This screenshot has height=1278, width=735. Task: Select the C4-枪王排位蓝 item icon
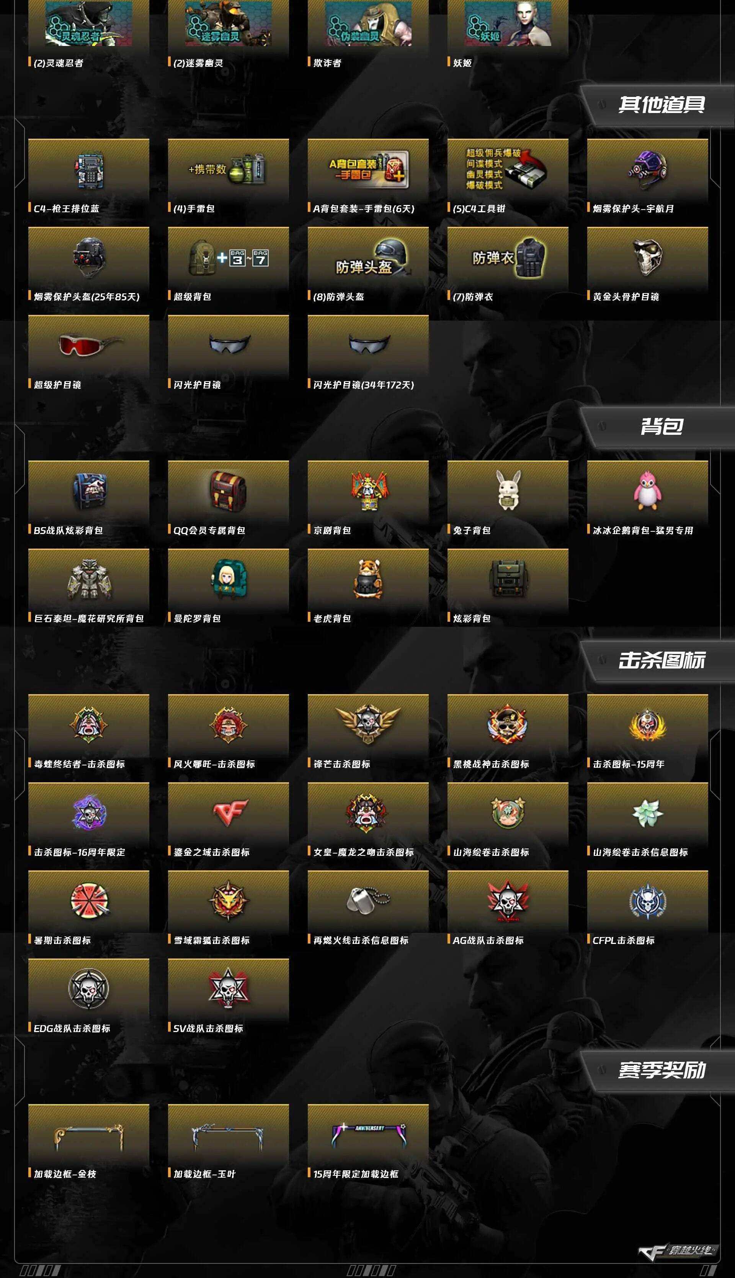point(89,170)
